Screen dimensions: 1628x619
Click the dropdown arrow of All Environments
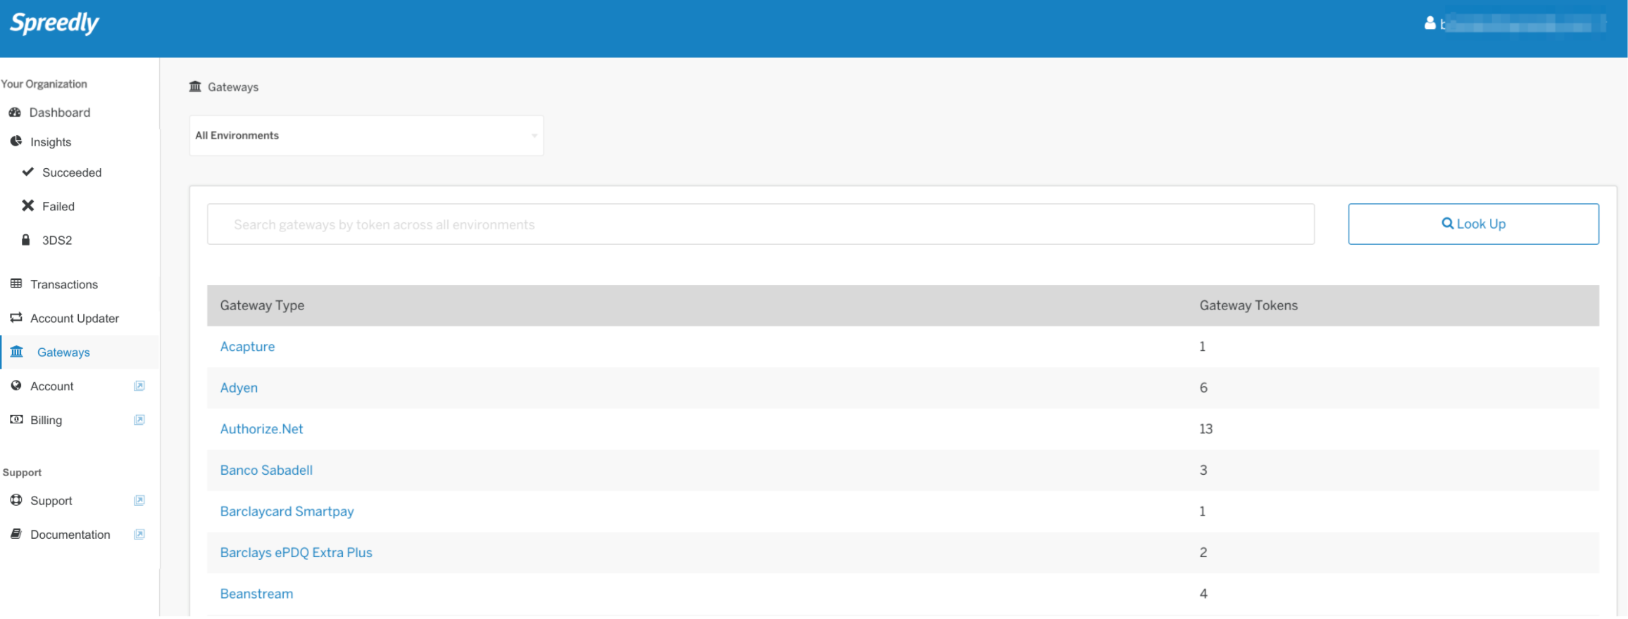pos(534,136)
